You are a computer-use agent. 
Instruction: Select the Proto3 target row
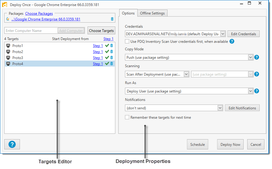coord(60,58)
